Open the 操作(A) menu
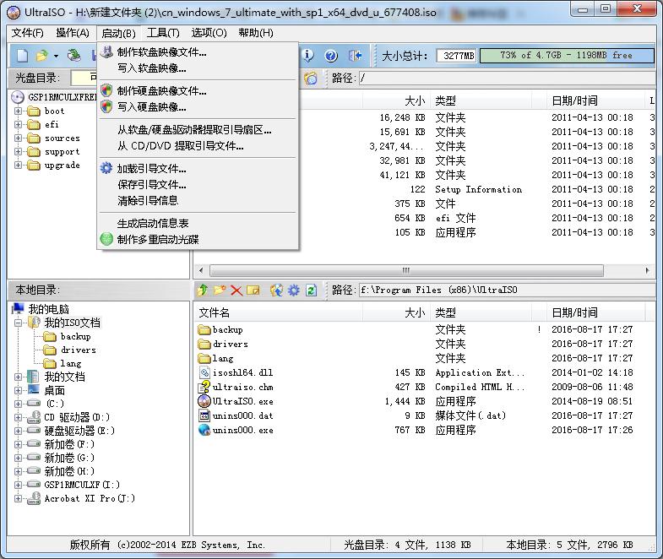663x559 pixels. (x=73, y=33)
